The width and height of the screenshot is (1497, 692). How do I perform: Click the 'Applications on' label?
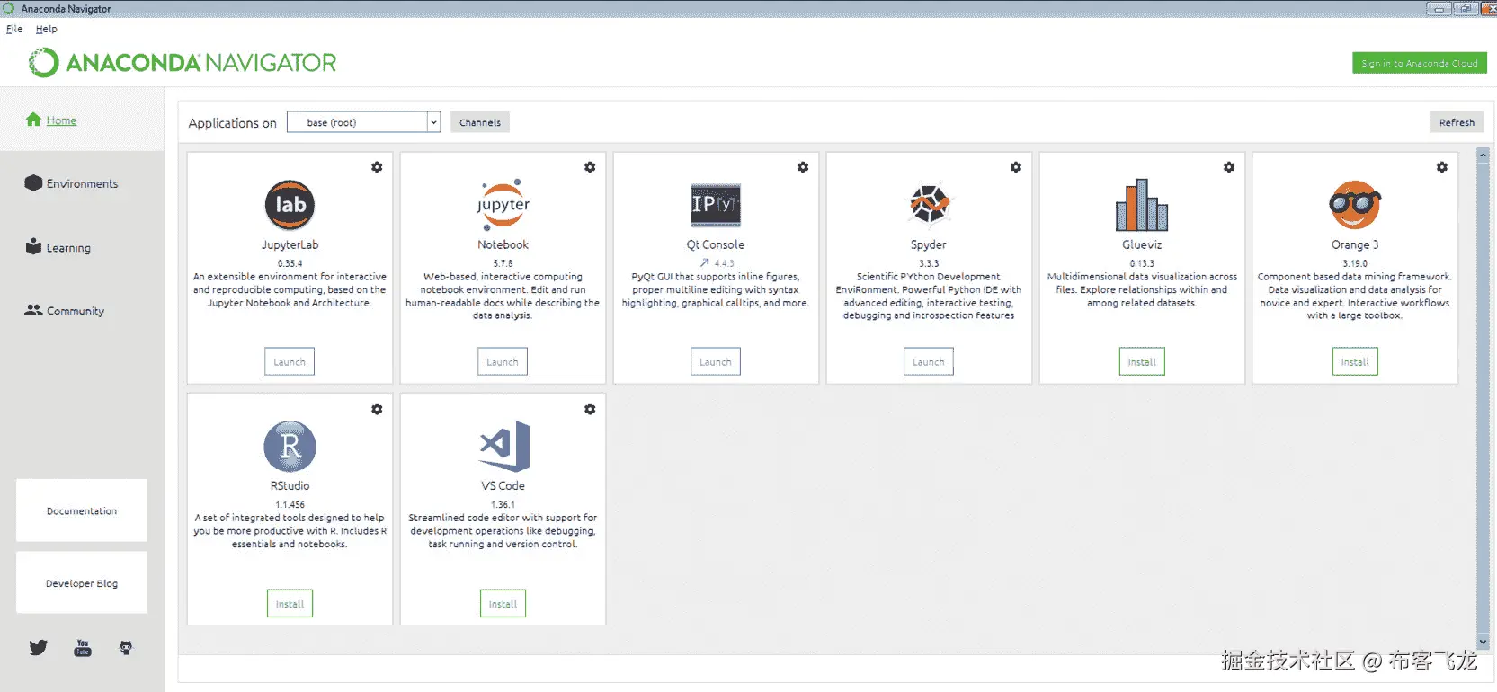232,123
